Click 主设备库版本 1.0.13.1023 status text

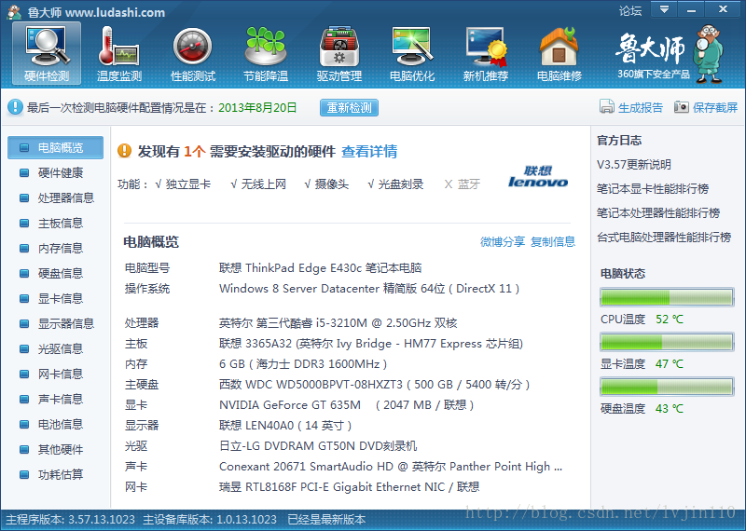click(209, 520)
